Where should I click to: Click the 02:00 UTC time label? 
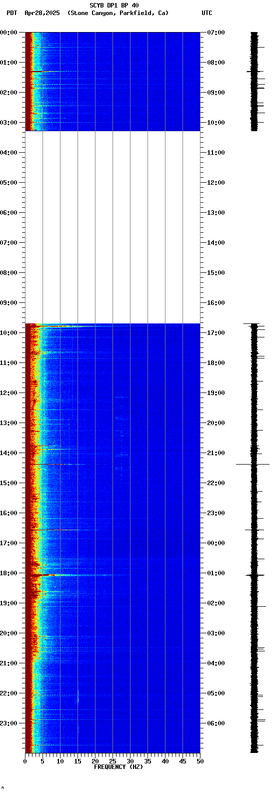click(216, 603)
